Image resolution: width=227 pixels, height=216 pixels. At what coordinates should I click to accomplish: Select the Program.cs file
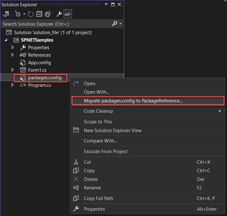(x=40, y=85)
